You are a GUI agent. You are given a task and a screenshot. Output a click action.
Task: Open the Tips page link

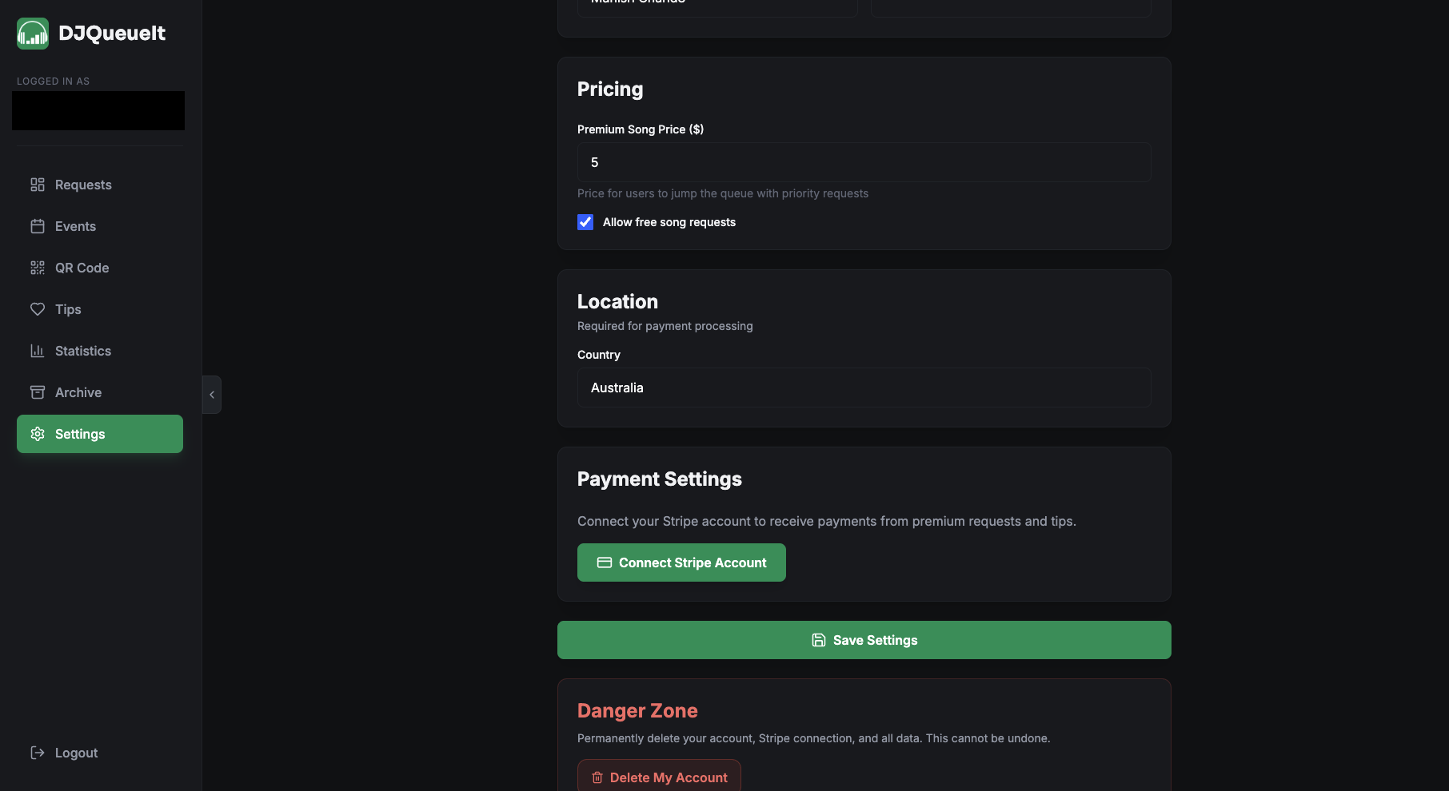pyautogui.click(x=68, y=309)
